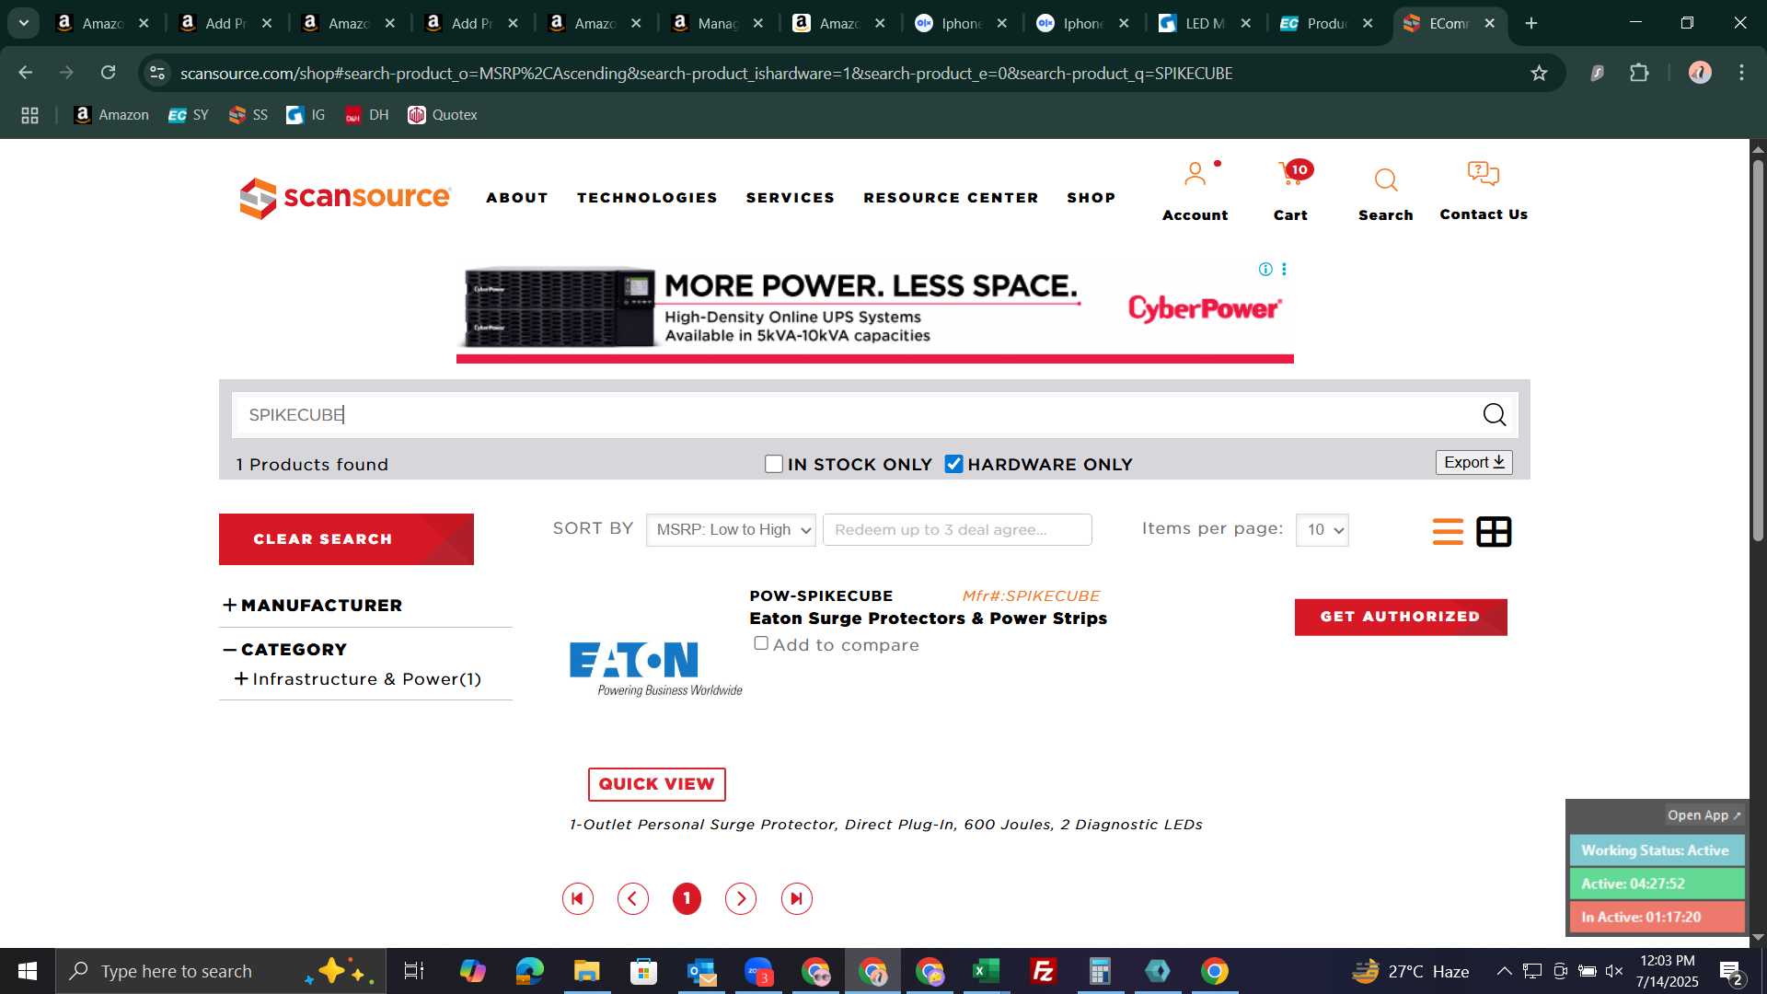Open the Shop menu
The image size is (1767, 994).
[1091, 198]
